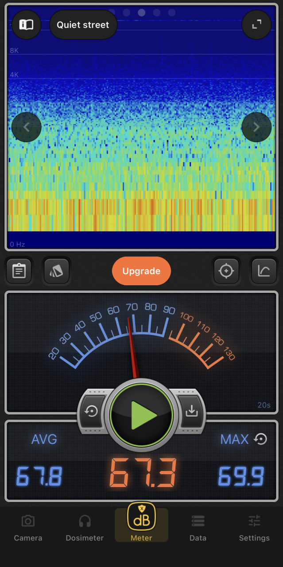Open the Data tab
This screenshot has height=567, width=283.
[x=198, y=528]
